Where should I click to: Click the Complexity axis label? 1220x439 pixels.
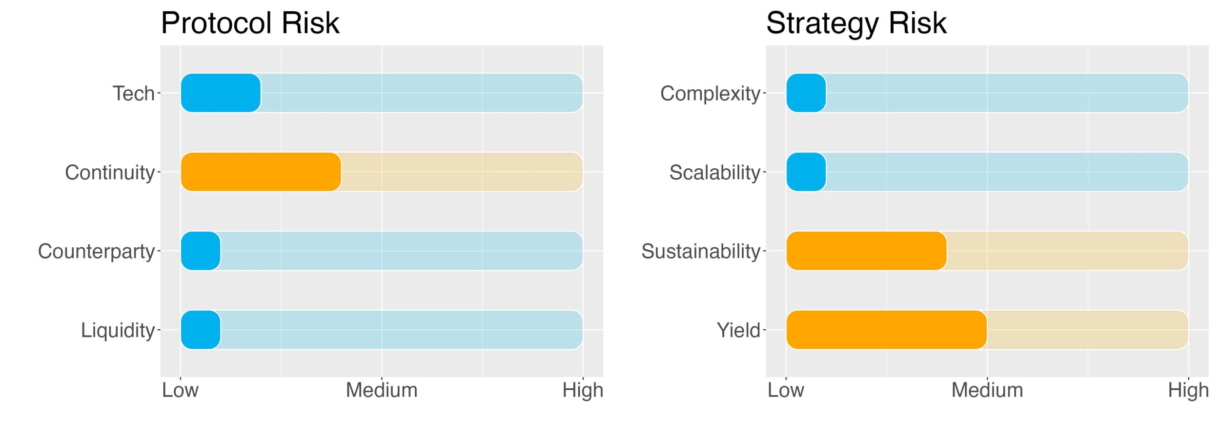click(x=711, y=94)
